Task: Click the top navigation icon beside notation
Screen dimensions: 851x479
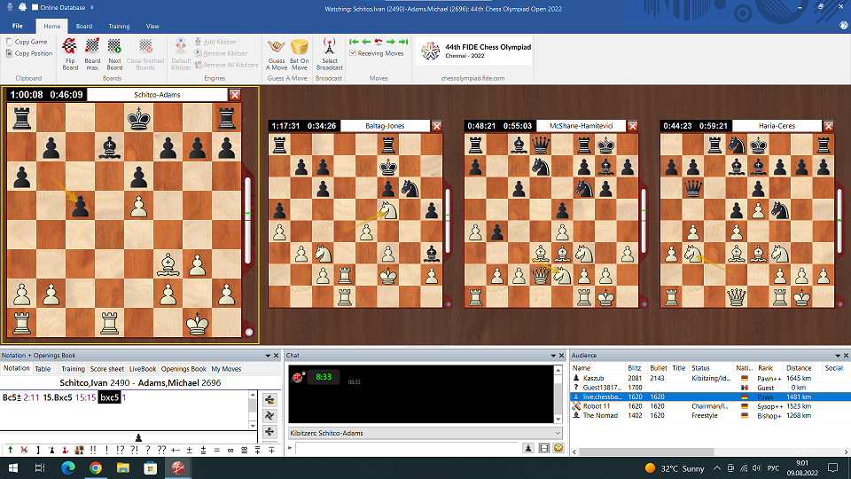Action: 269,400
